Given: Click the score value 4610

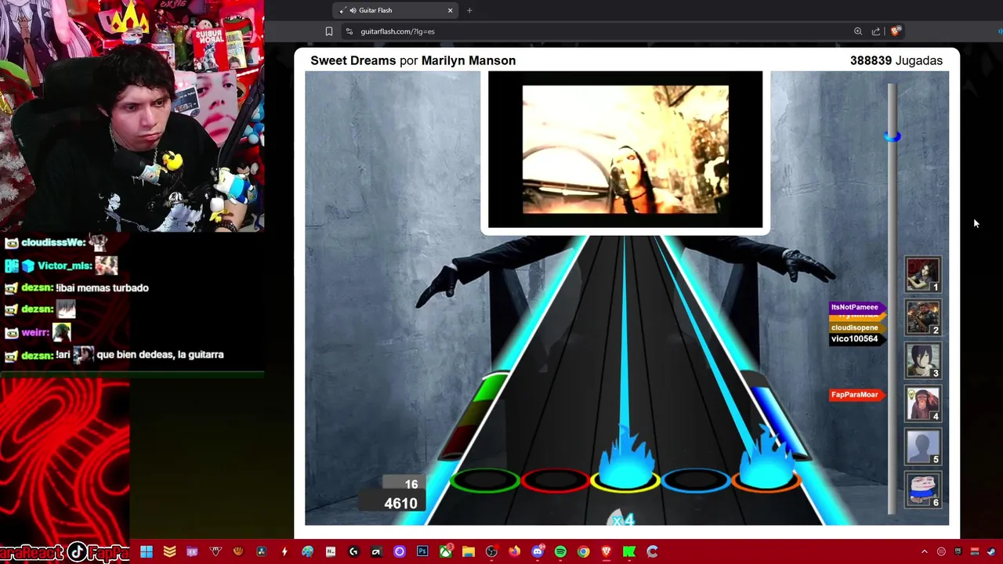Looking at the screenshot, I should click(x=400, y=503).
